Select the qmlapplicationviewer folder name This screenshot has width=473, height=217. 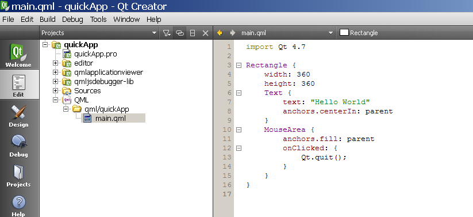pos(109,73)
